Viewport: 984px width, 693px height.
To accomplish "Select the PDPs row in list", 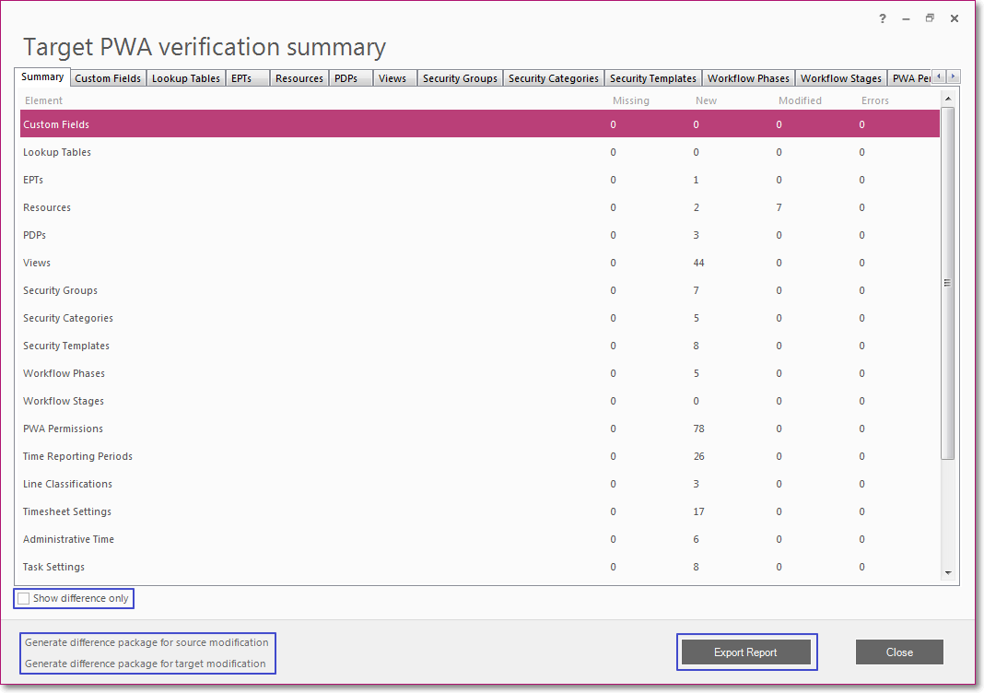I will click(x=480, y=235).
